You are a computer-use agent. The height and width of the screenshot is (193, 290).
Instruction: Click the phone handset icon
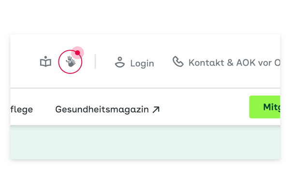[x=178, y=61]
